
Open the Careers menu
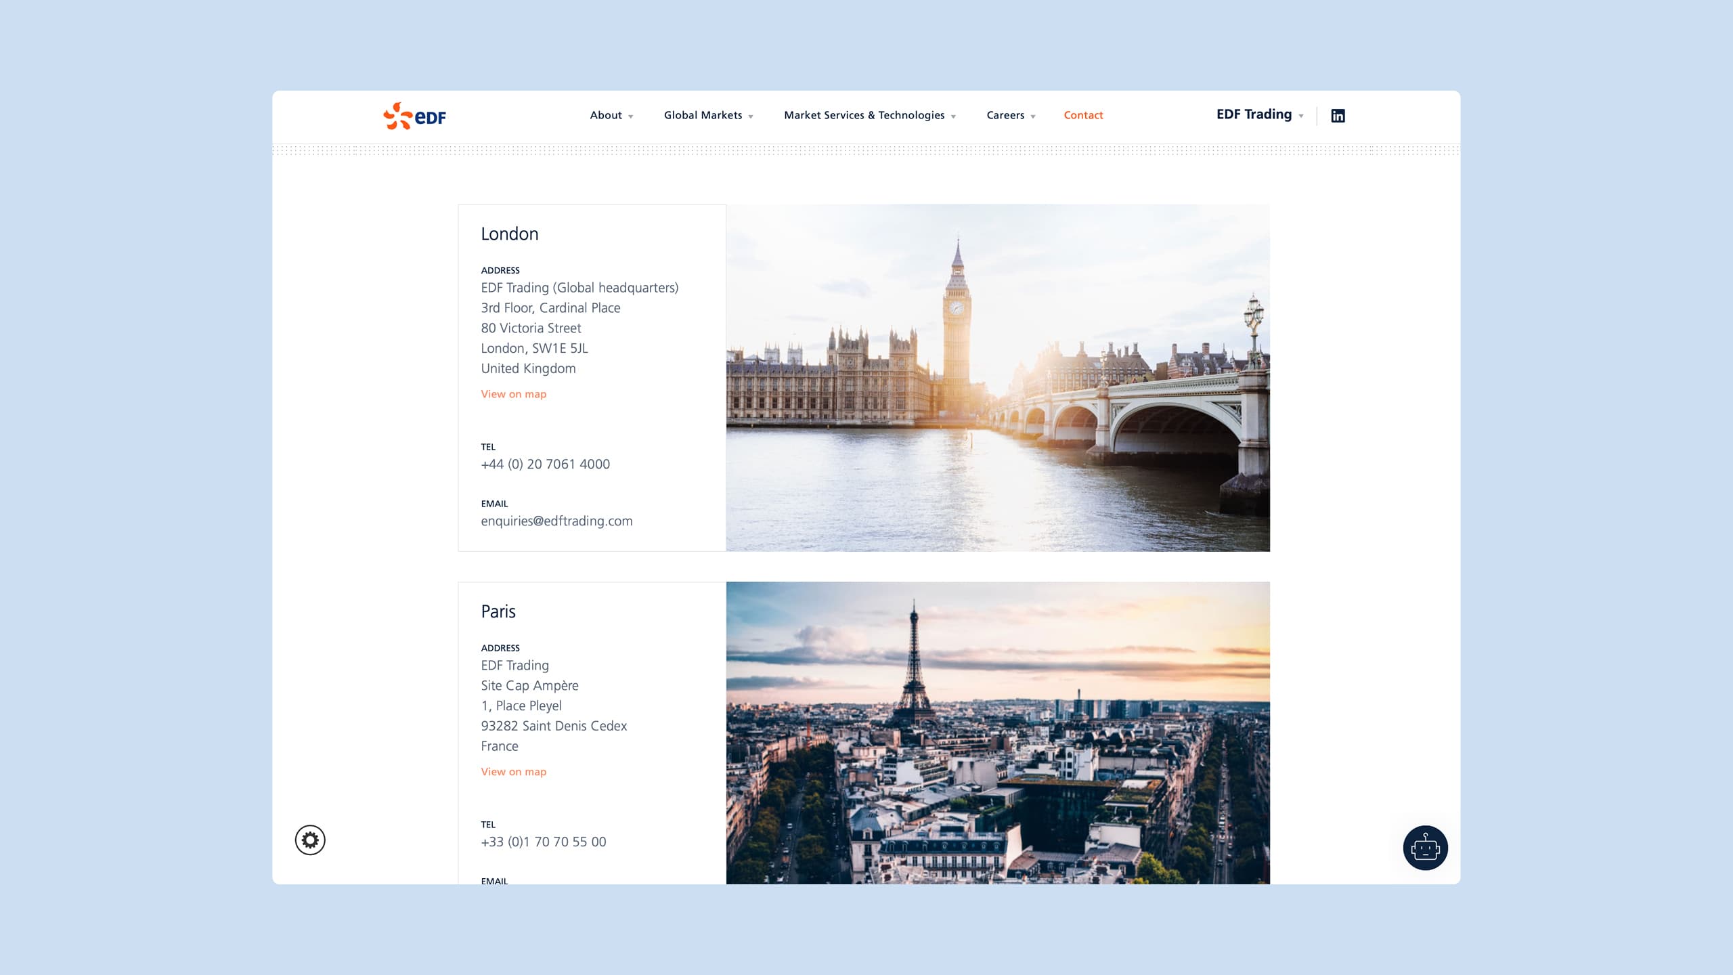coord(1005,115)
